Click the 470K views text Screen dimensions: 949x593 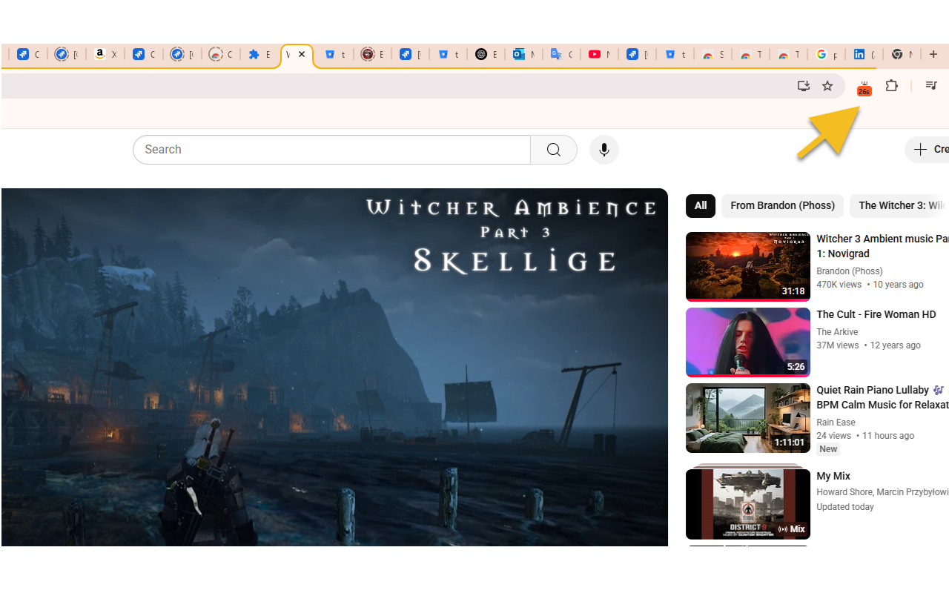(x=839, y=285)
